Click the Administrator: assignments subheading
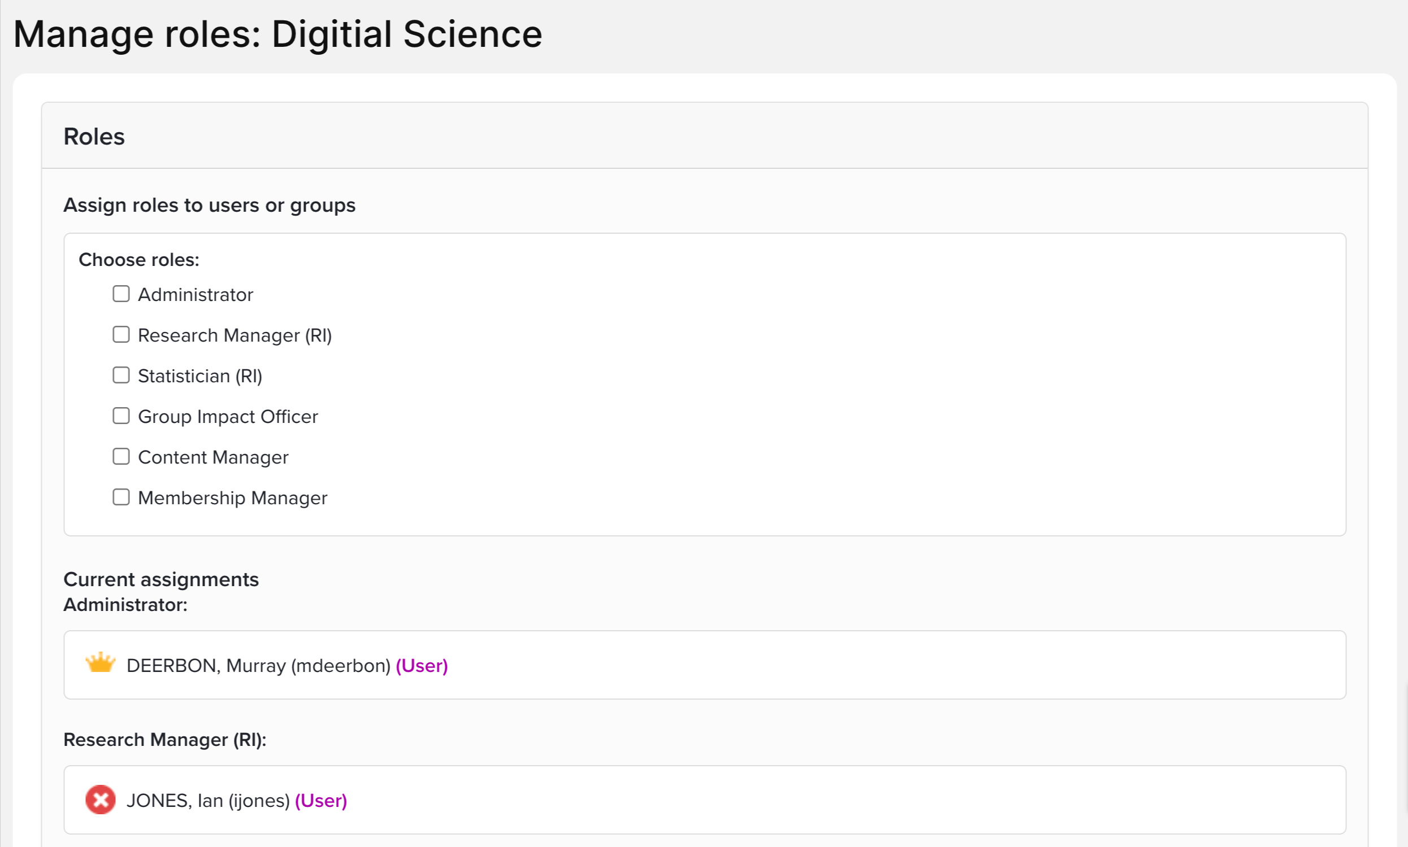The width and height of the screenshot is (1408, 847). [x=125, y=604]
